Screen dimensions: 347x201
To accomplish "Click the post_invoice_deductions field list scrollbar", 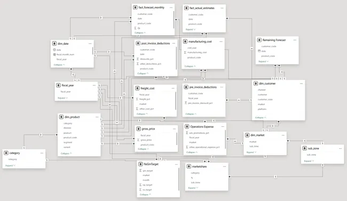I will click(177, 58).
